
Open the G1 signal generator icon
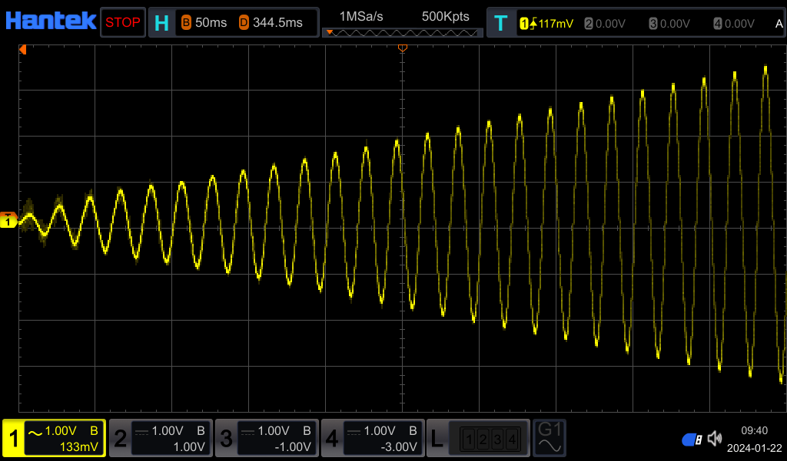point(550,438)
